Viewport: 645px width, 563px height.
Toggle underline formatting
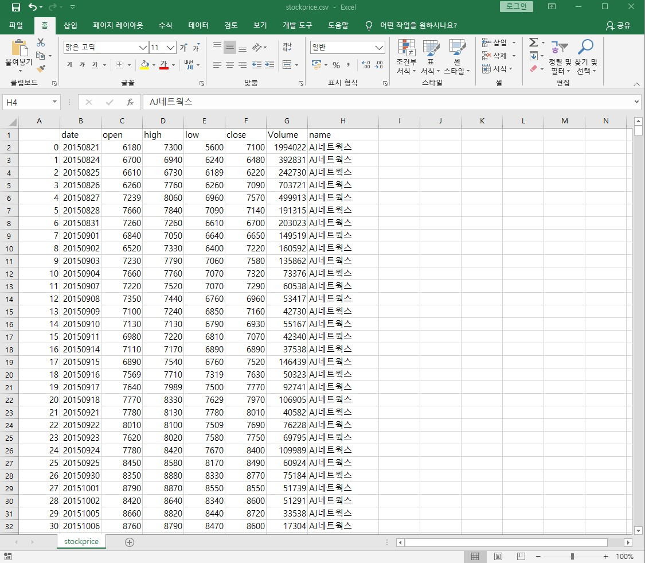95,65
